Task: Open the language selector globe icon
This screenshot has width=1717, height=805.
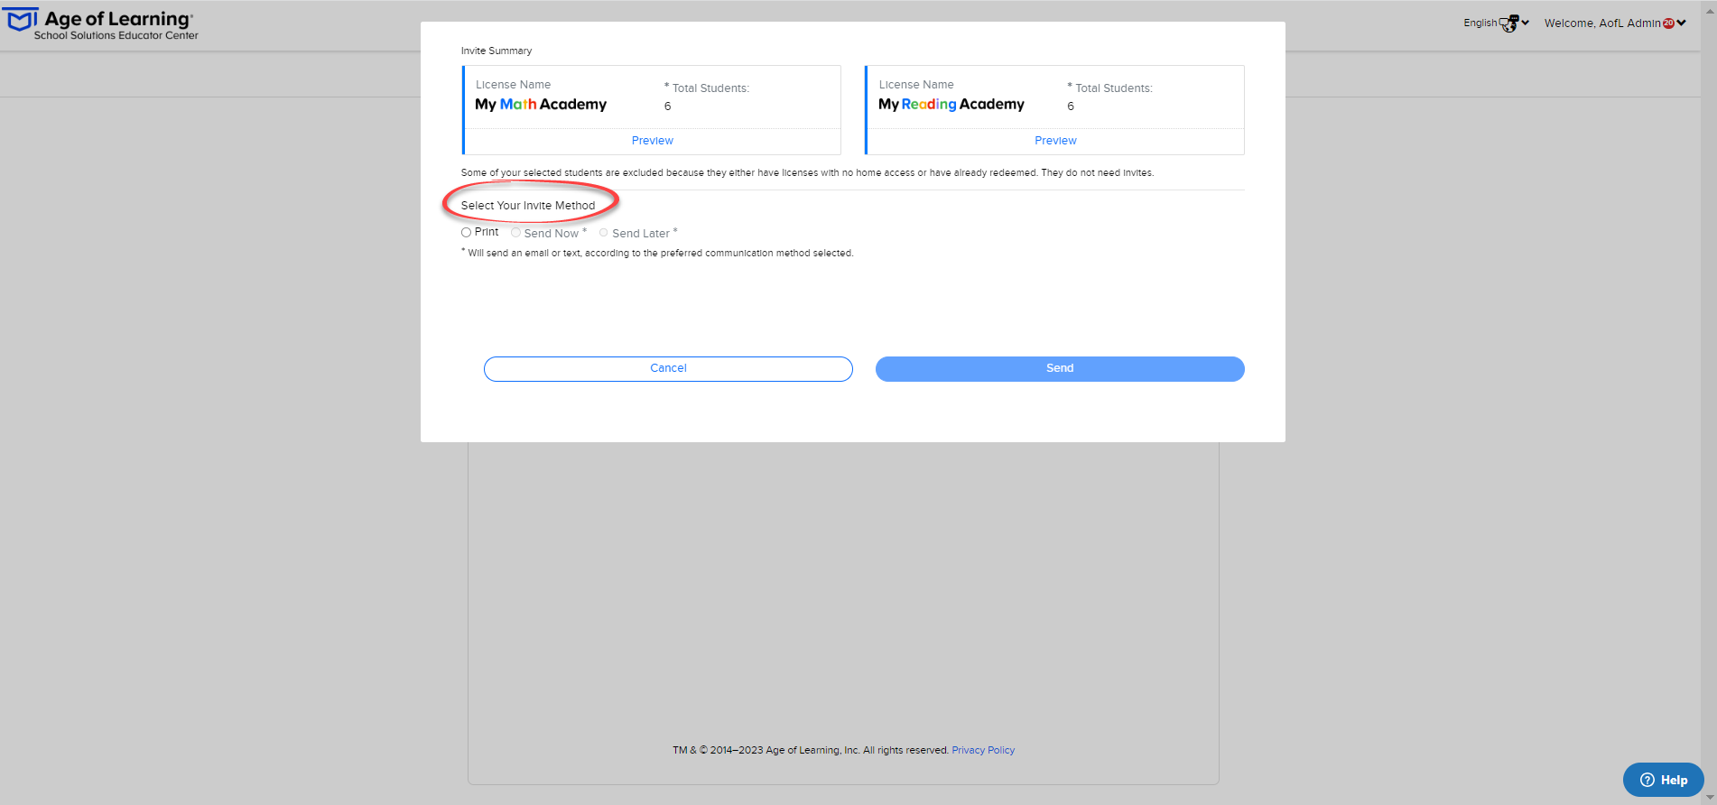Action: (1509, 23)
